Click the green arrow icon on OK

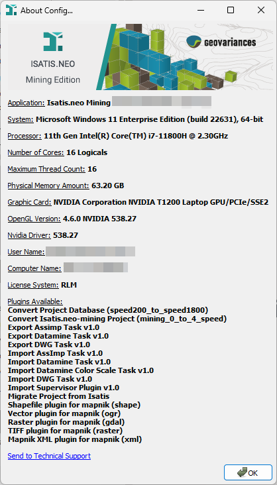[242, 472]
